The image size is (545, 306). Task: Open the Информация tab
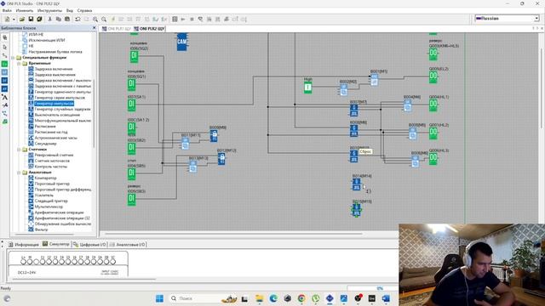click(24, 245)
